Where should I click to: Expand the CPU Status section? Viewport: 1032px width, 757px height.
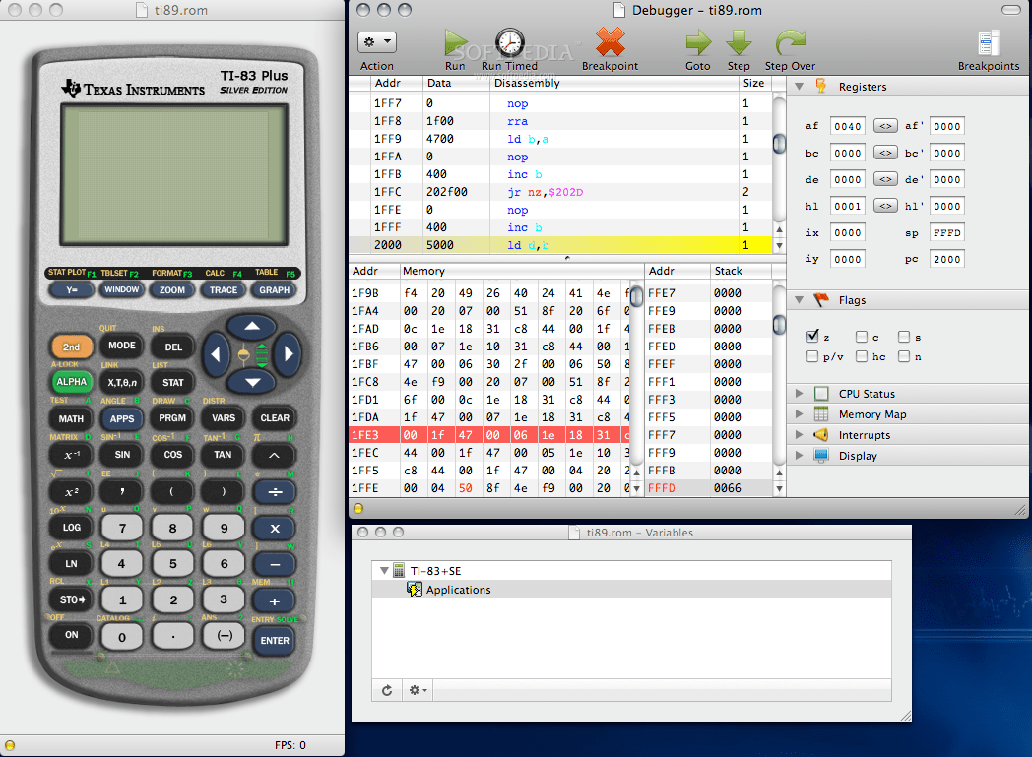pos(799,393)
